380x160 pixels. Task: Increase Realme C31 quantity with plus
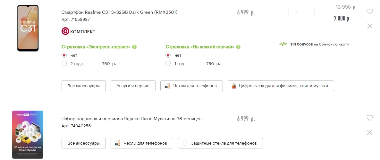point(310,12)
